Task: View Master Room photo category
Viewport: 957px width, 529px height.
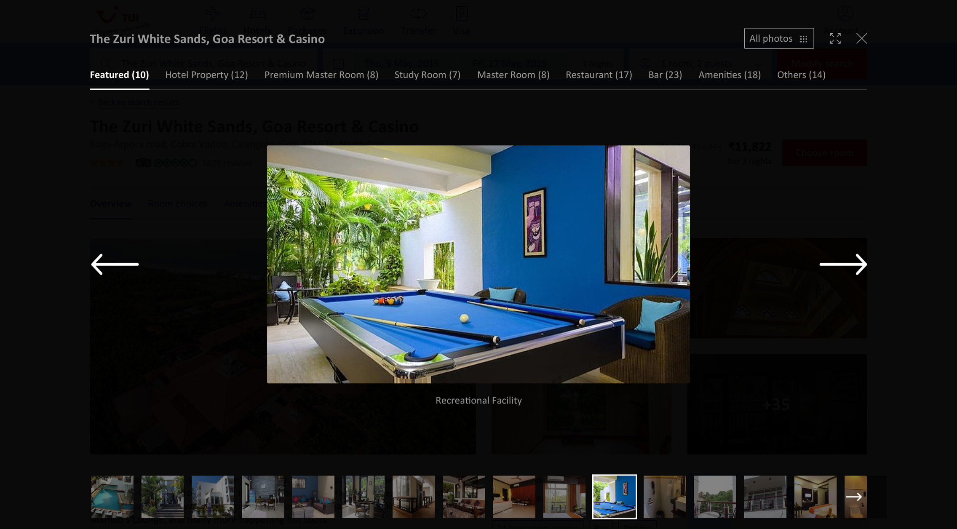Action: (x=513, y=75)
